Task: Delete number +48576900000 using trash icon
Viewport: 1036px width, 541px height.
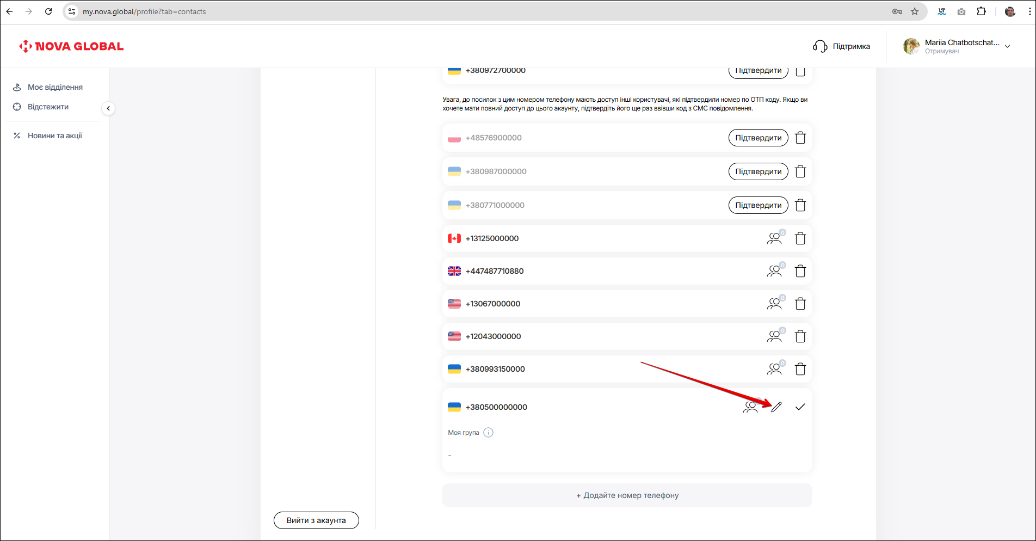Action: [x=800, y=138]
